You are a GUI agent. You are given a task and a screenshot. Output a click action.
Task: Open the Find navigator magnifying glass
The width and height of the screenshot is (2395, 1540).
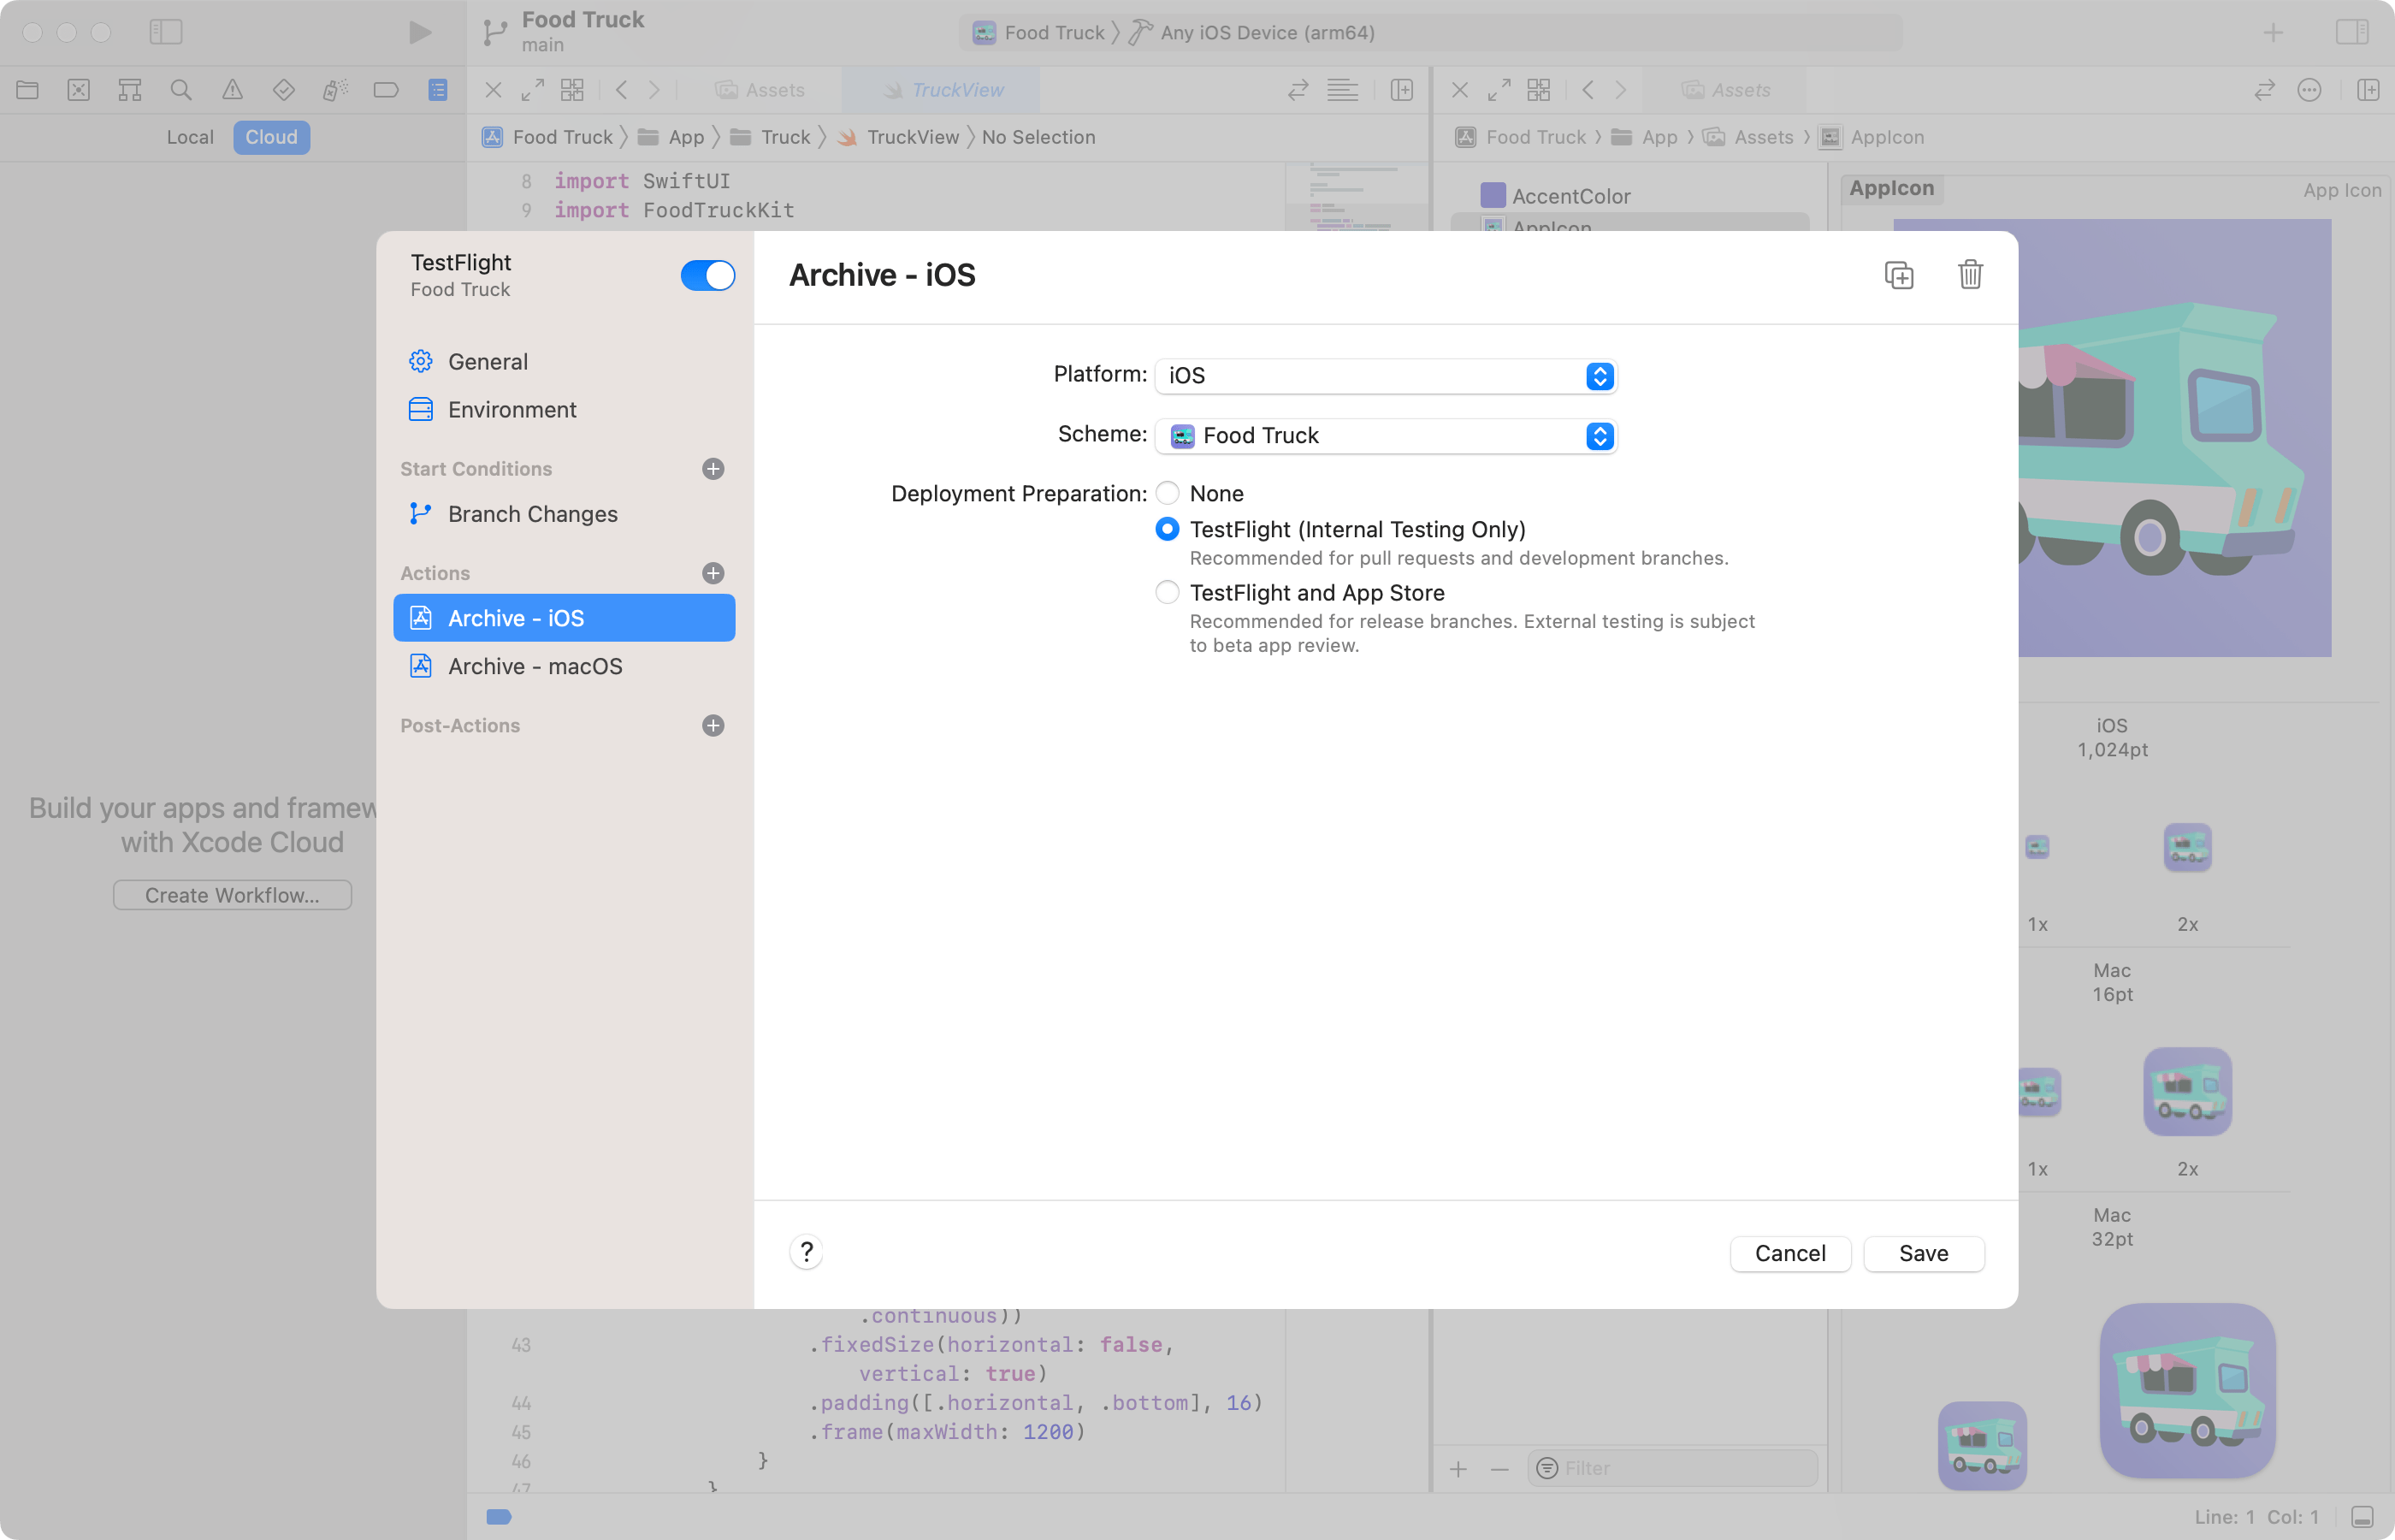coord(181,89)
